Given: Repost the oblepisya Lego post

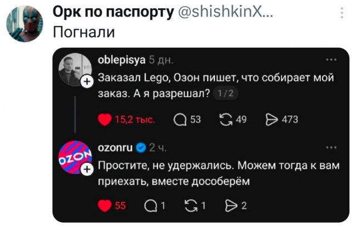Looking at the screenshot, I should (226, 119).
